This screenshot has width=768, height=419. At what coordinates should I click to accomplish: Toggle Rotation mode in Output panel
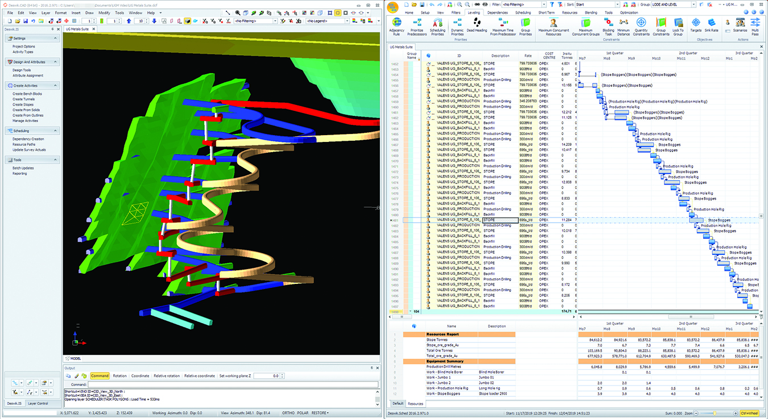tap(119, 376)
